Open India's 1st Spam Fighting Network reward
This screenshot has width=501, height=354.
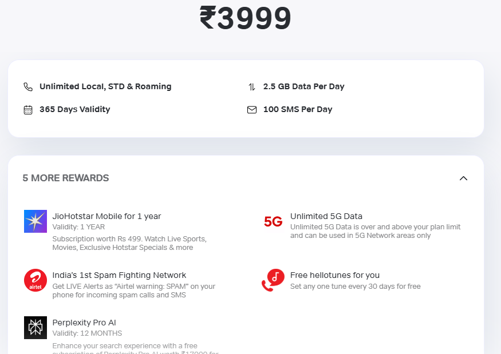[120, 275]
